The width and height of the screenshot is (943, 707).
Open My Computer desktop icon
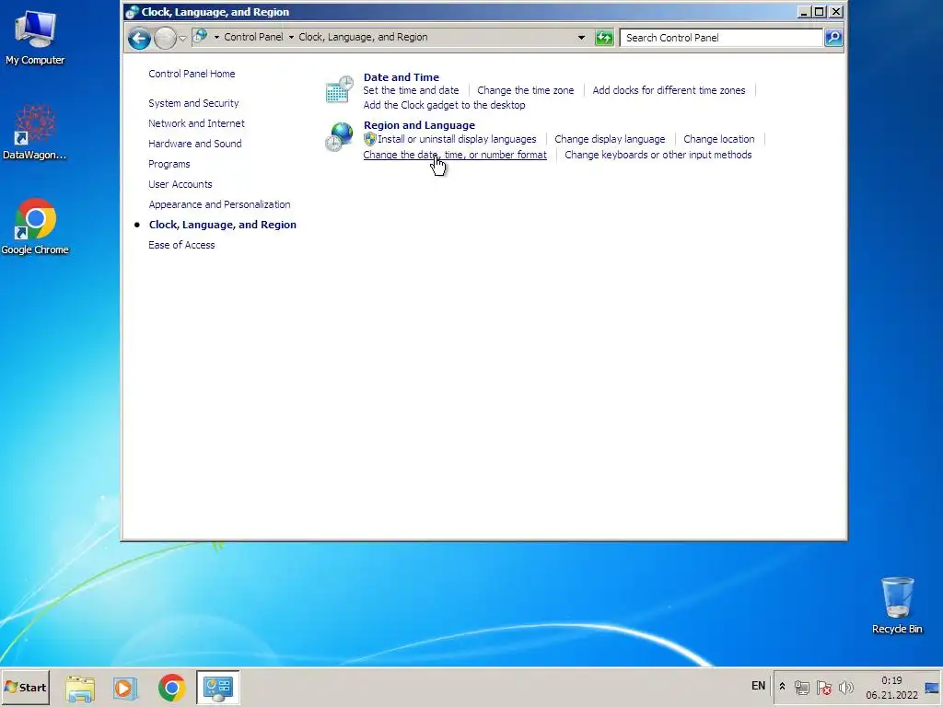35,37
